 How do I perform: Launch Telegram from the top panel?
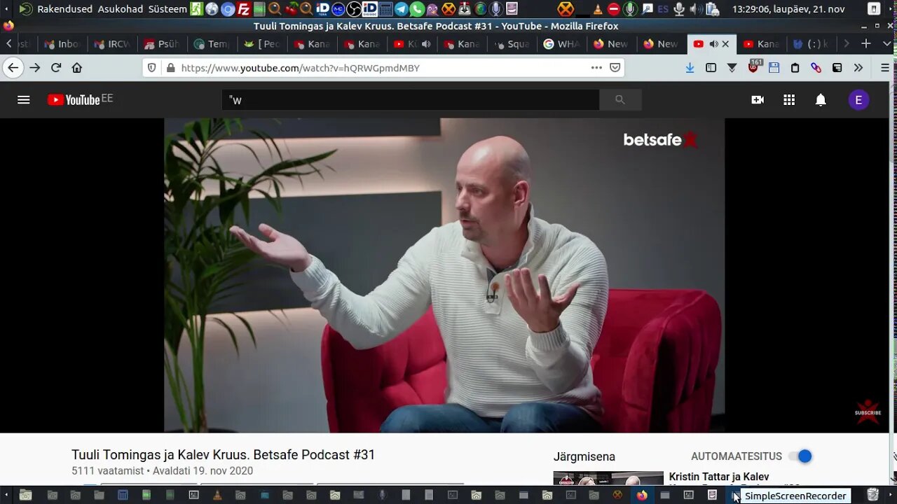[401, 9]
